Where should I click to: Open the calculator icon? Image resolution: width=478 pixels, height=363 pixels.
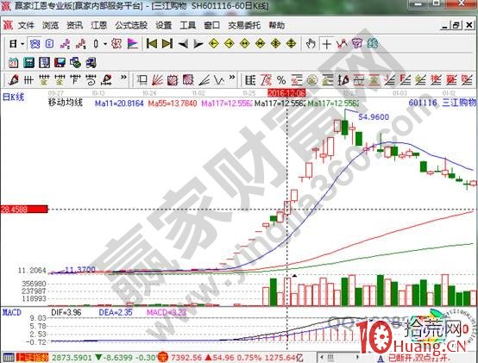(29, 63)
